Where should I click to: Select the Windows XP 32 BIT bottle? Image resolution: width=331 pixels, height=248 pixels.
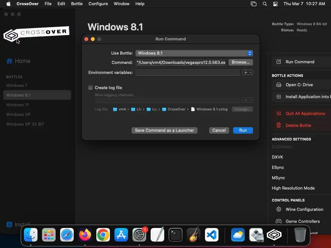[x=37, y=124]
